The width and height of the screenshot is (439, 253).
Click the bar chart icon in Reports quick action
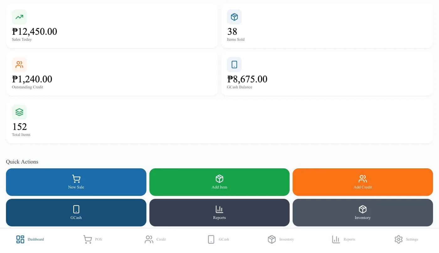219,209
